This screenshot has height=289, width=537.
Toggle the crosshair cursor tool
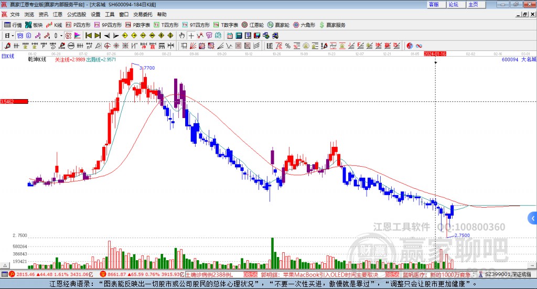tap(191, 36)
